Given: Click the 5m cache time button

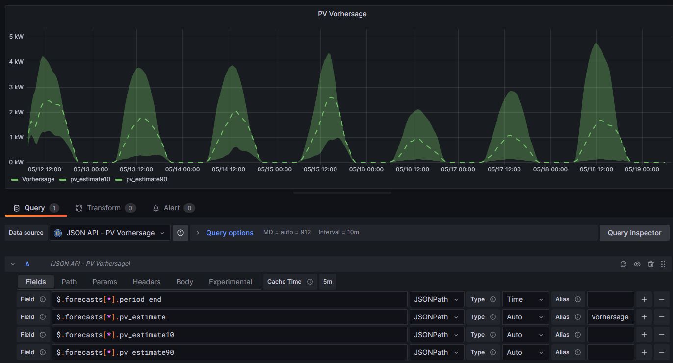Looking at the screenshot, I should 328,282.
